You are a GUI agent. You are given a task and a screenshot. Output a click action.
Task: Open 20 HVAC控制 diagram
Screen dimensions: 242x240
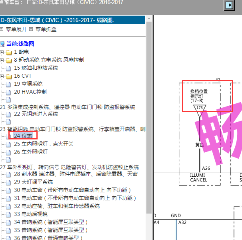30,92
